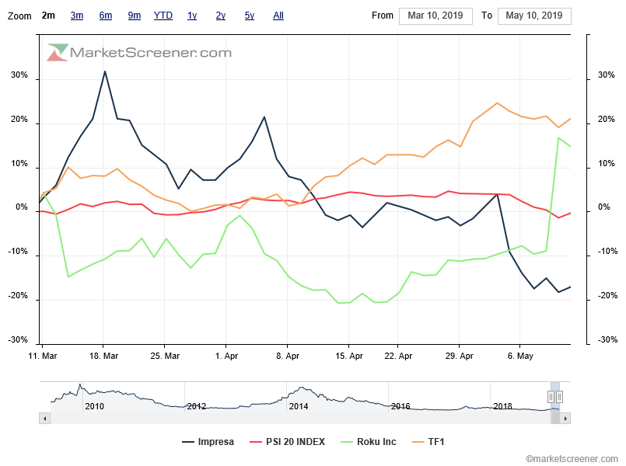The width and height of the screenshot is (626, 466).
Task: Edit the From date field
Action: 435,16
